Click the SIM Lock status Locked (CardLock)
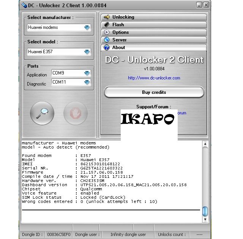This screenshot has height=239, width=243. tap(103, 198)
